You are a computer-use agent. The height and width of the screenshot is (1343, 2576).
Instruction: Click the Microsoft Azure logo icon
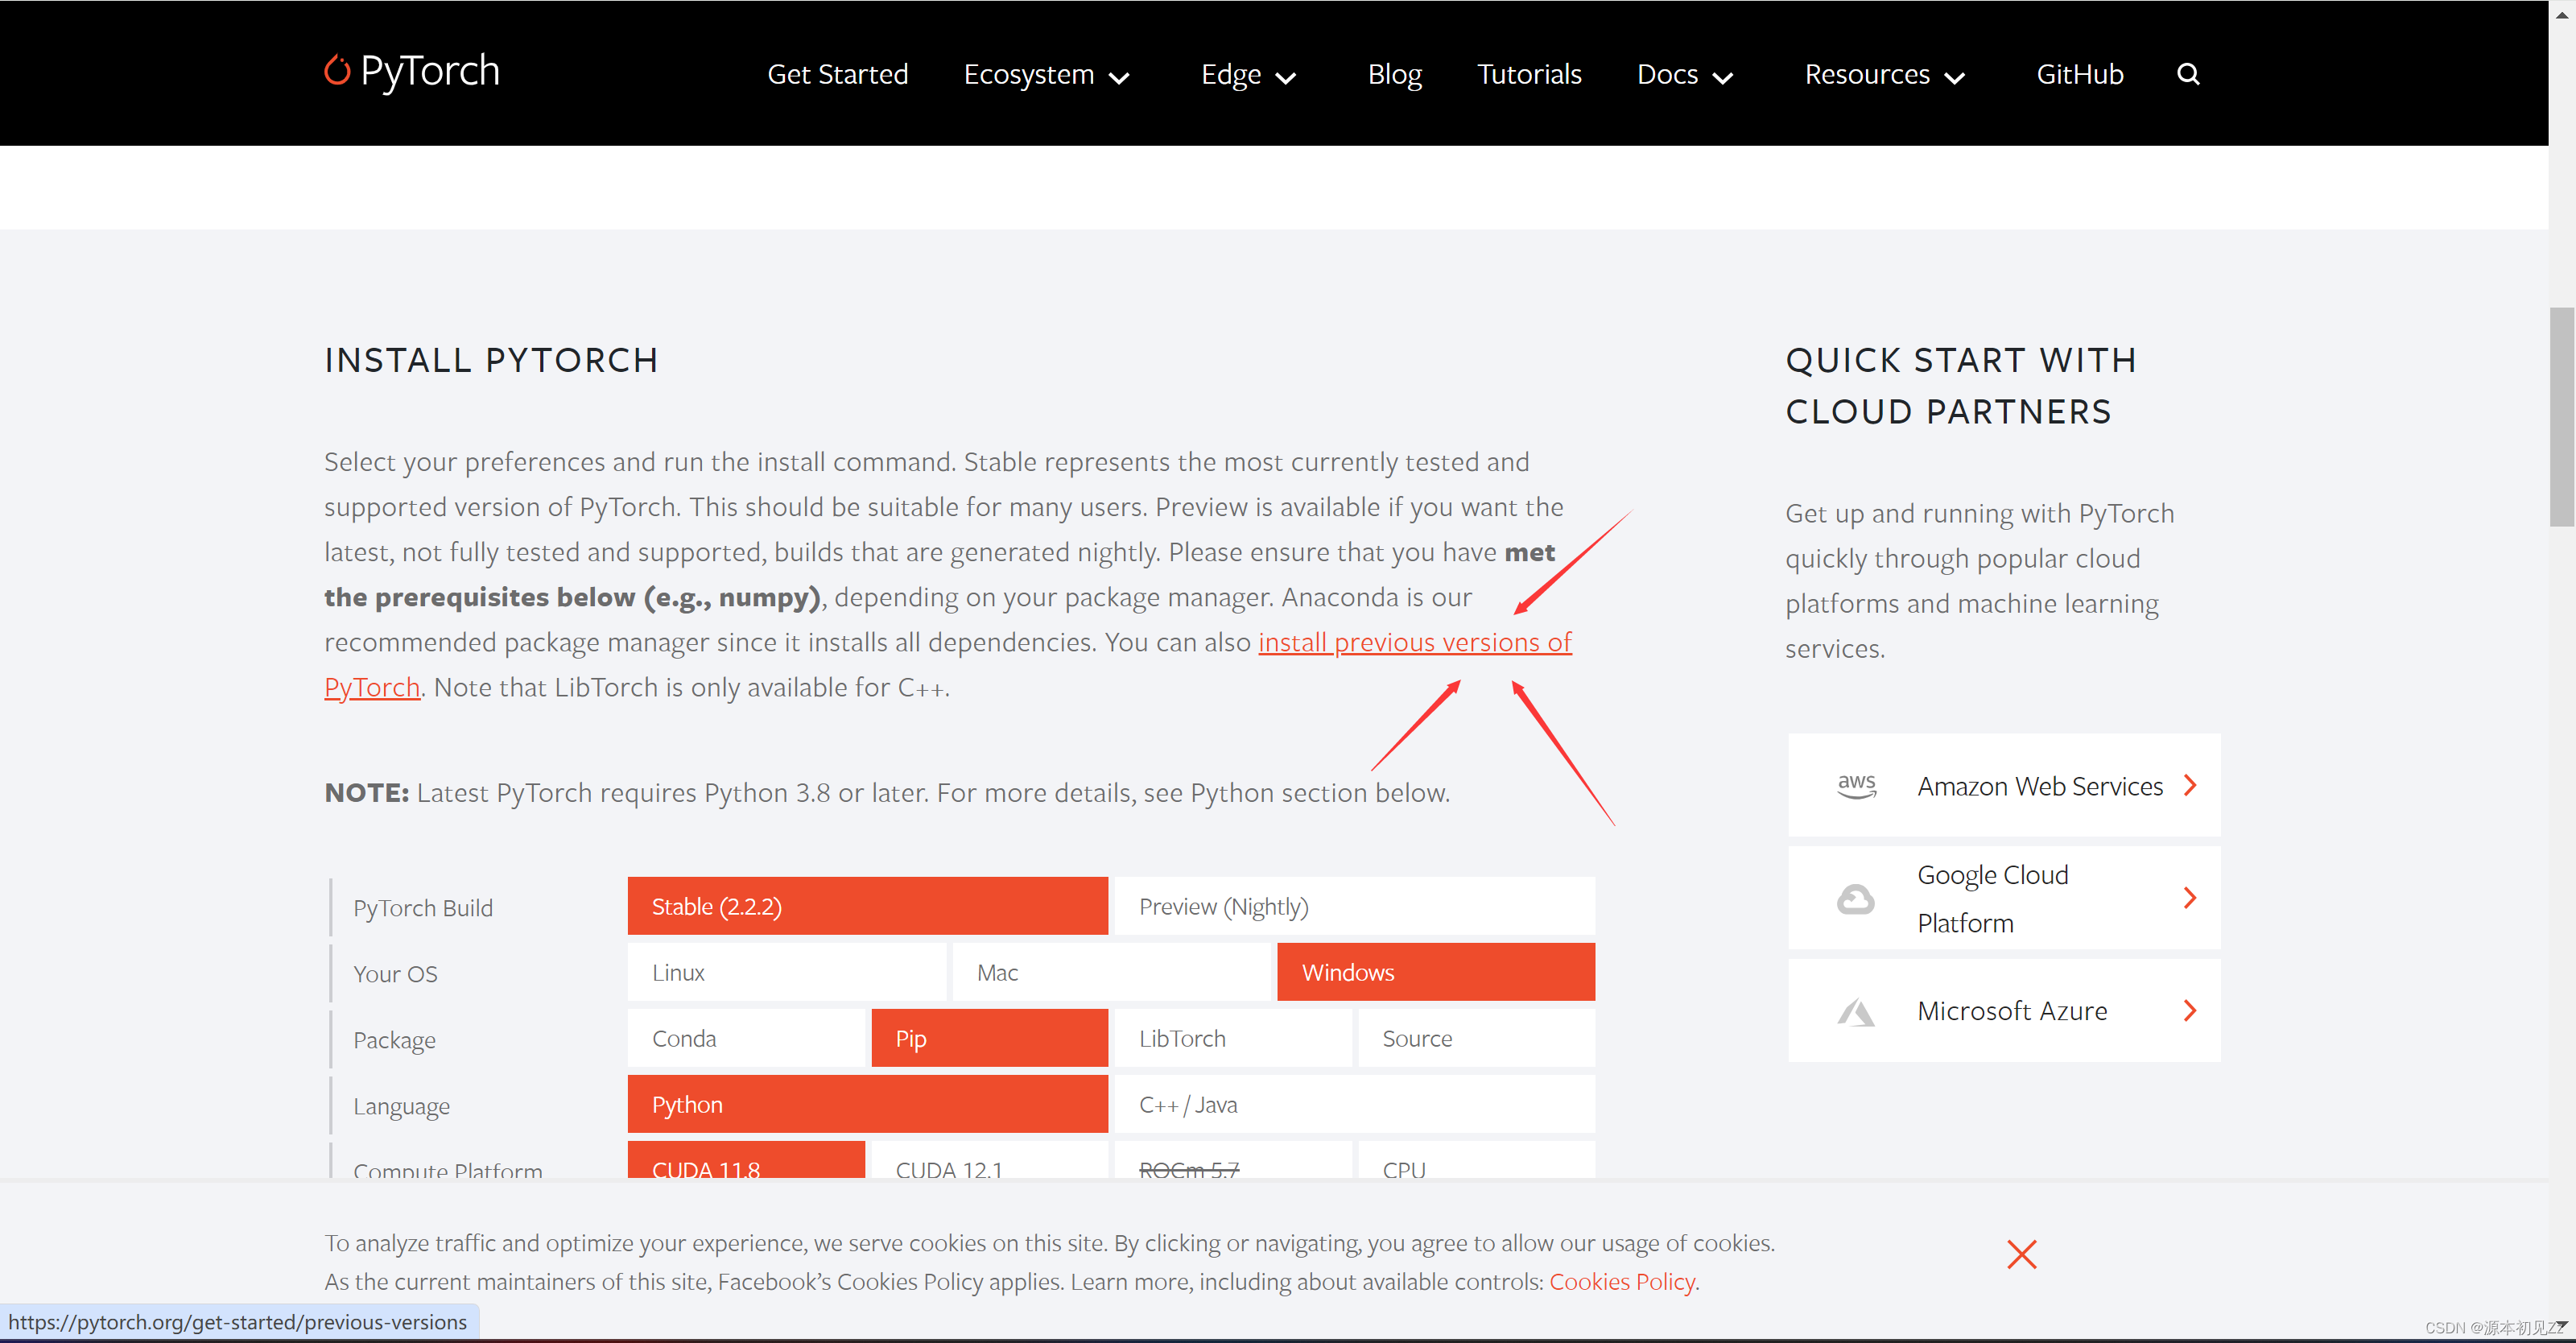(x=1856, y=1012)
